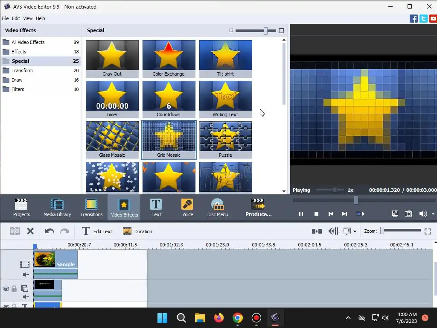
Task: Open the Disc Menu section
Action: [x=218, y=208]
